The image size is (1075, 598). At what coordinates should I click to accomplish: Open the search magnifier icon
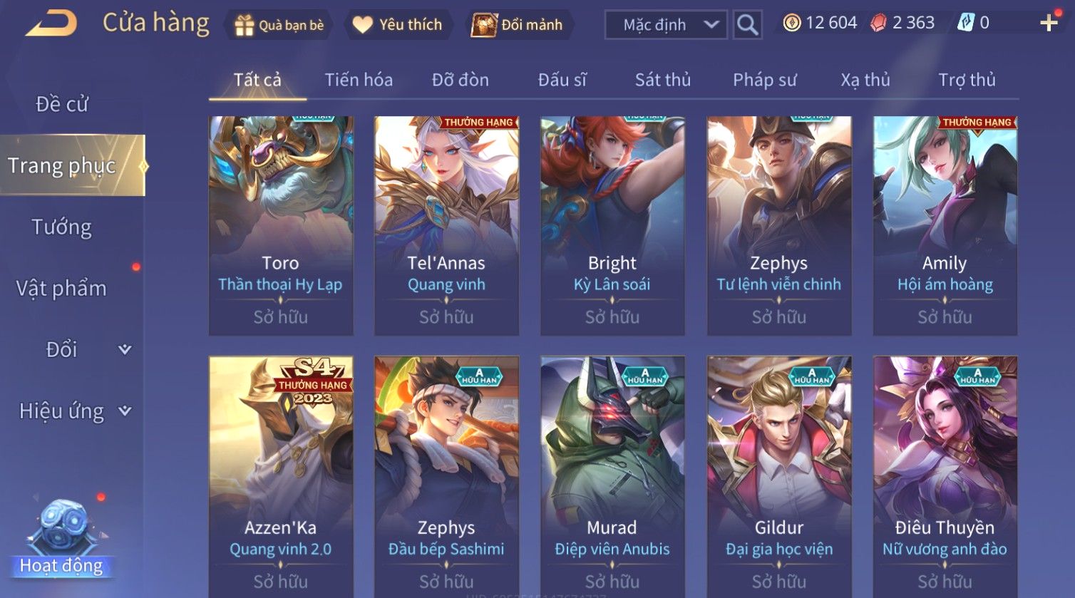tap(747, 25)
